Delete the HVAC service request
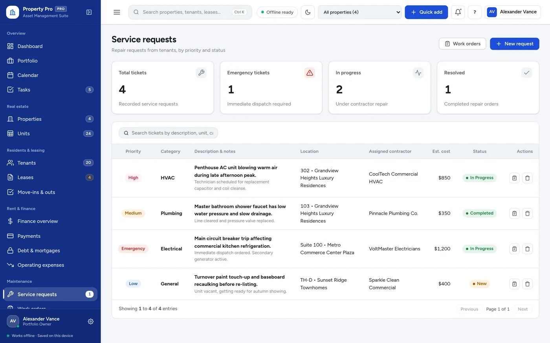 [x=527, y=178]
